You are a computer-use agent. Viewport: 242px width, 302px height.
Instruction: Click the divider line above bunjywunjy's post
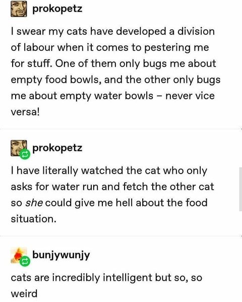(121, 236)
